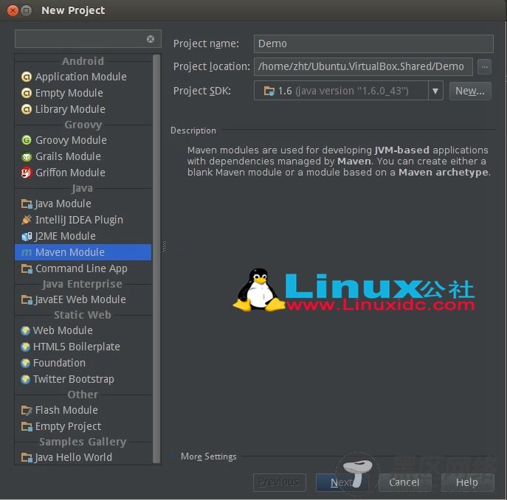
Task: Select J2ME Module template
Action: point(83,236)
